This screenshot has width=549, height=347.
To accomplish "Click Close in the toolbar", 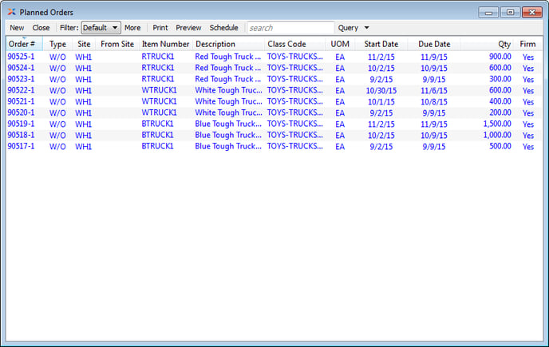I will pyautogui.click(x=41, y=28).
